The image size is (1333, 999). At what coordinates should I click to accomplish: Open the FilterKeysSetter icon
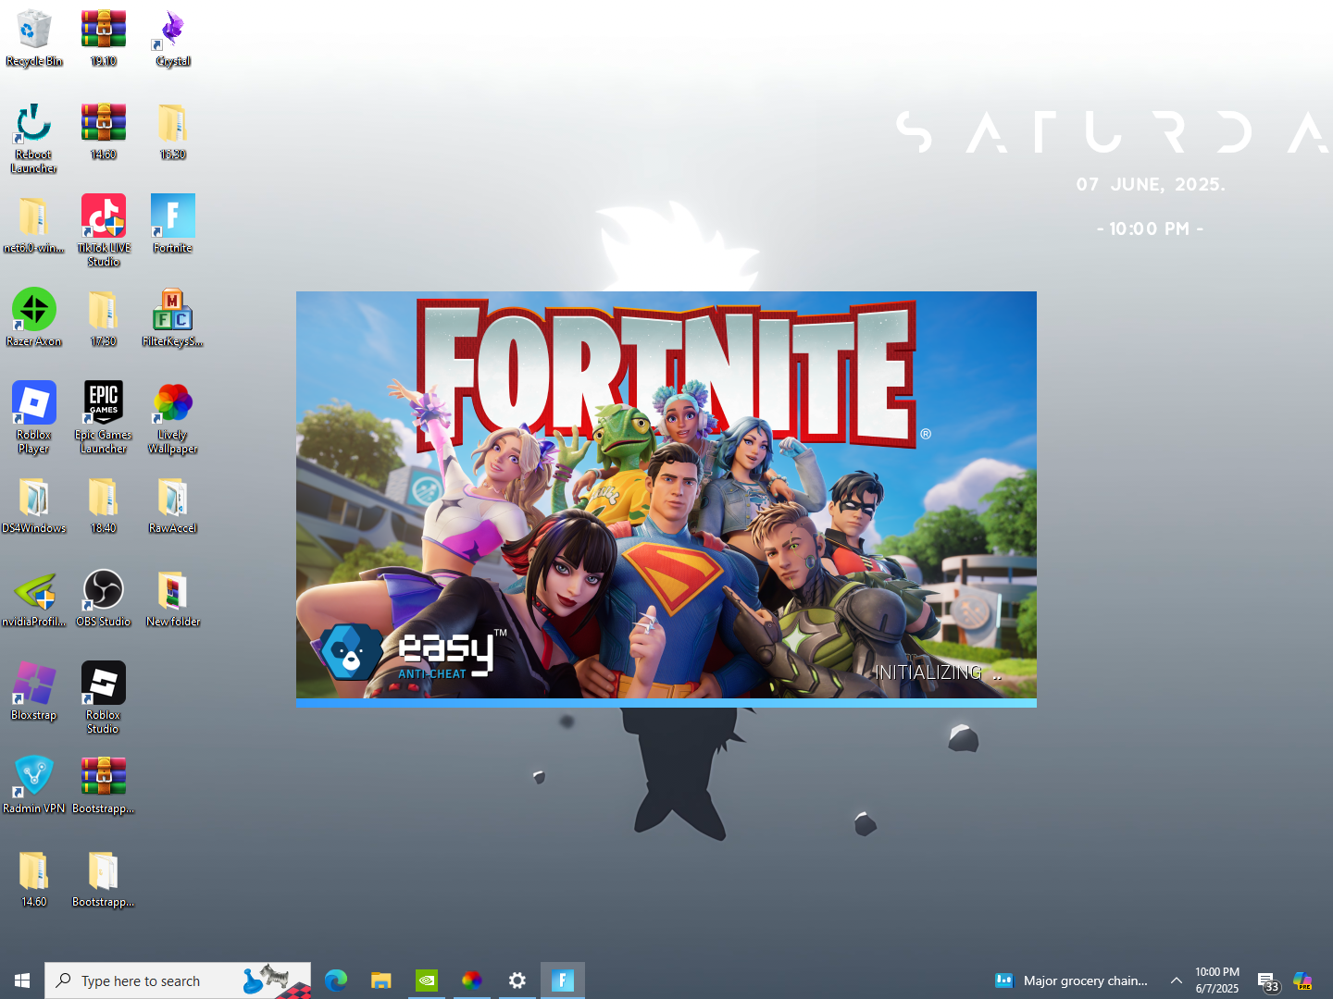point(173,318)
